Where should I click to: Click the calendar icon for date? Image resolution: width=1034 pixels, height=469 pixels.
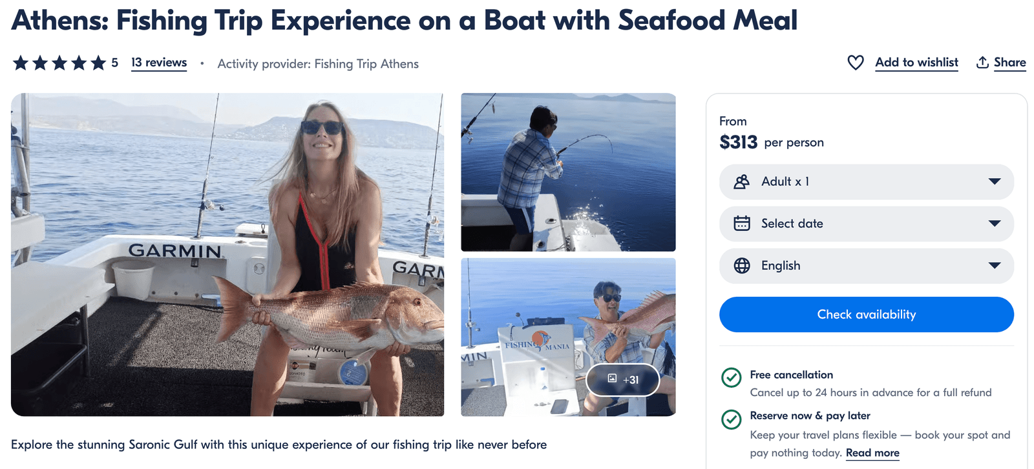click(x=742, y=224)
